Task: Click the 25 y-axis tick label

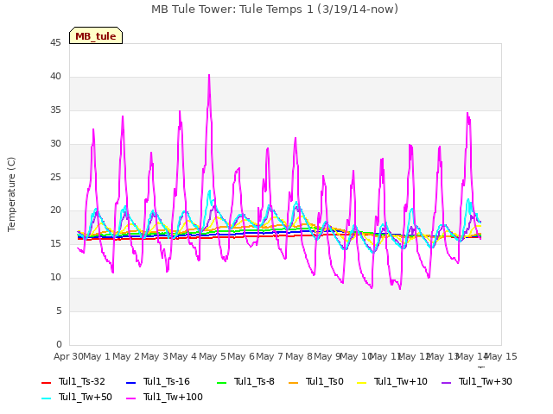Action: coord(55,177)
